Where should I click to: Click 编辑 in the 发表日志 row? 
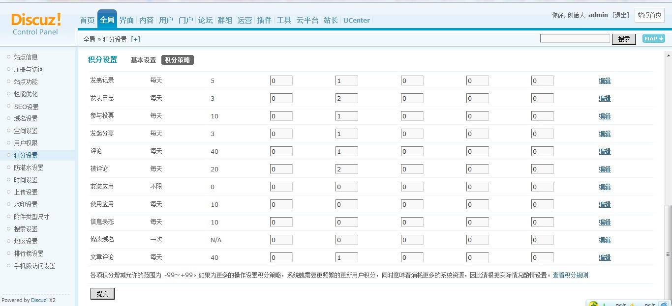coord(605,98)
